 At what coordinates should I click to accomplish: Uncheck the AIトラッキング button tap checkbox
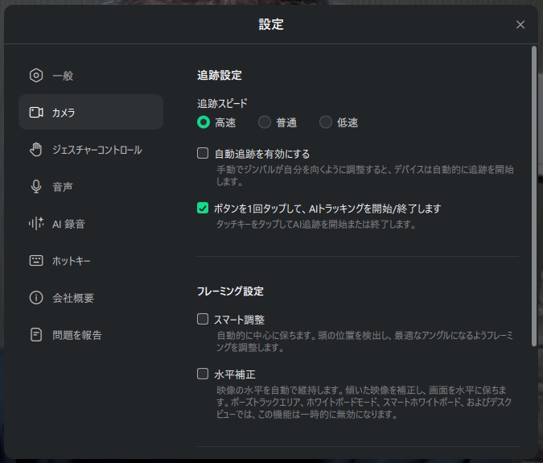203,208
